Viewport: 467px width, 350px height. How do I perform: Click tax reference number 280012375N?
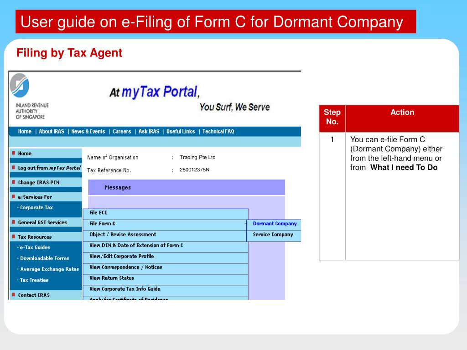point(194,170)
